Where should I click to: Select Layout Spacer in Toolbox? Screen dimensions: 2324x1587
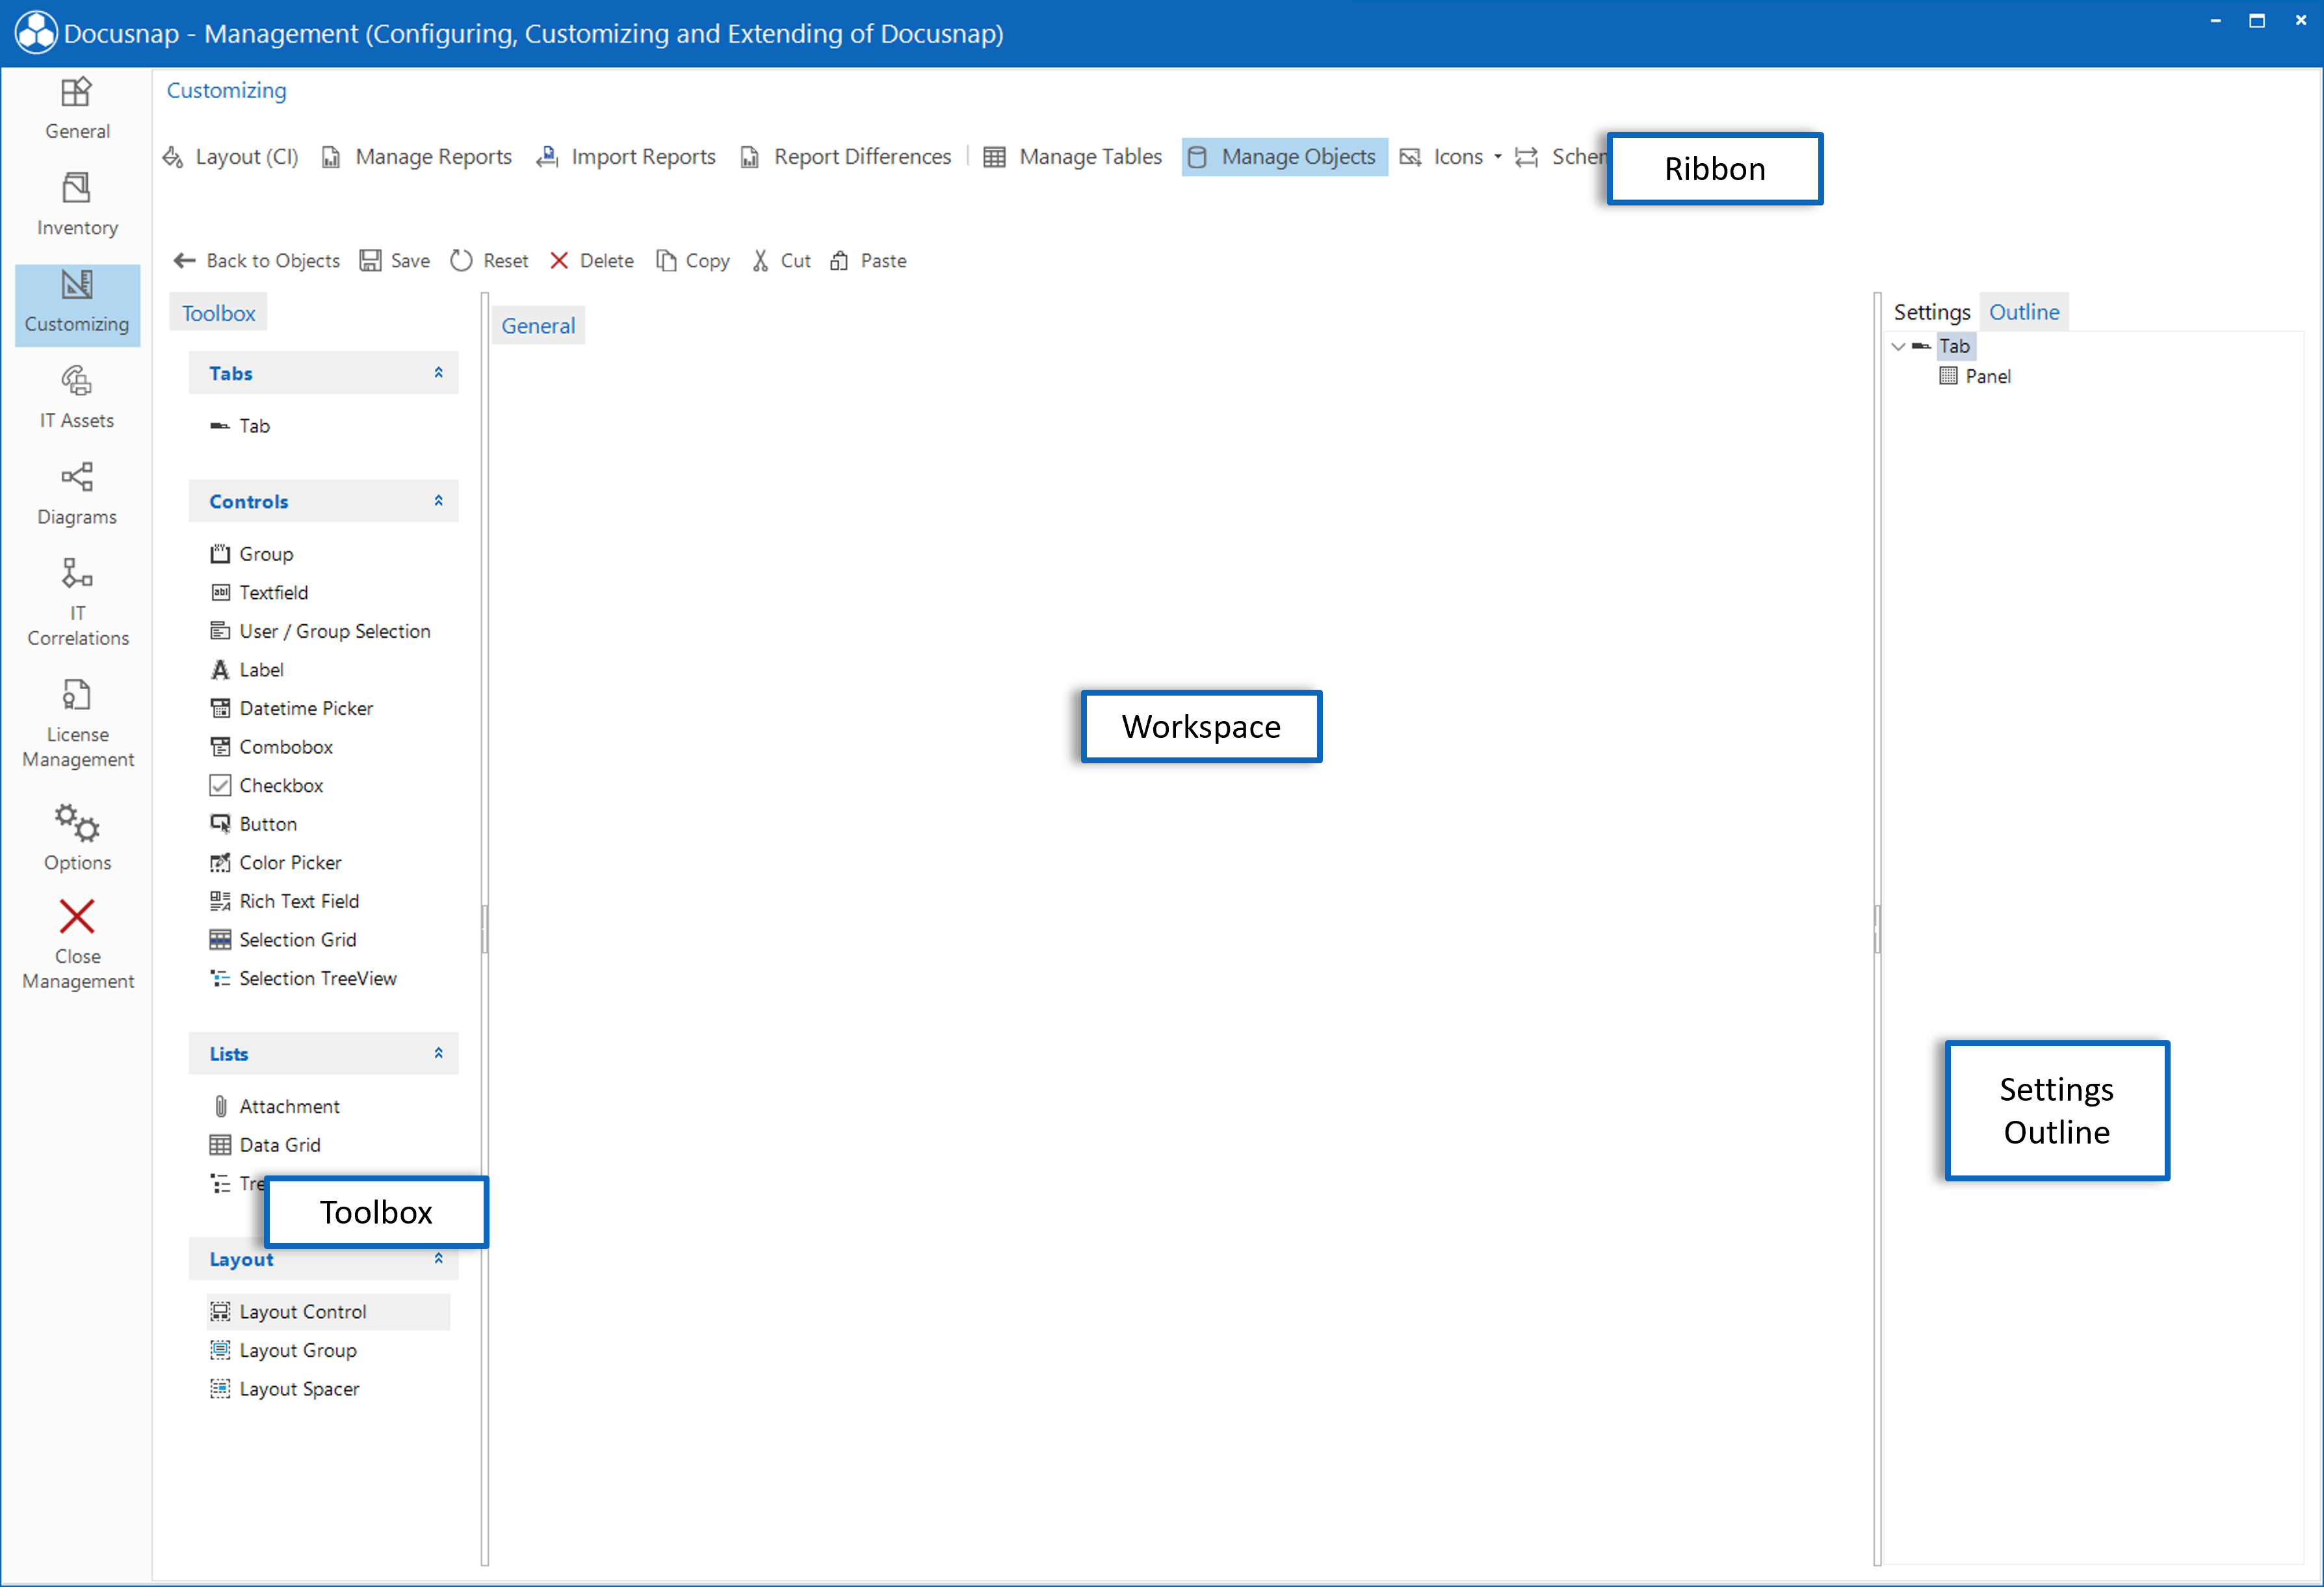(285, 1389)
